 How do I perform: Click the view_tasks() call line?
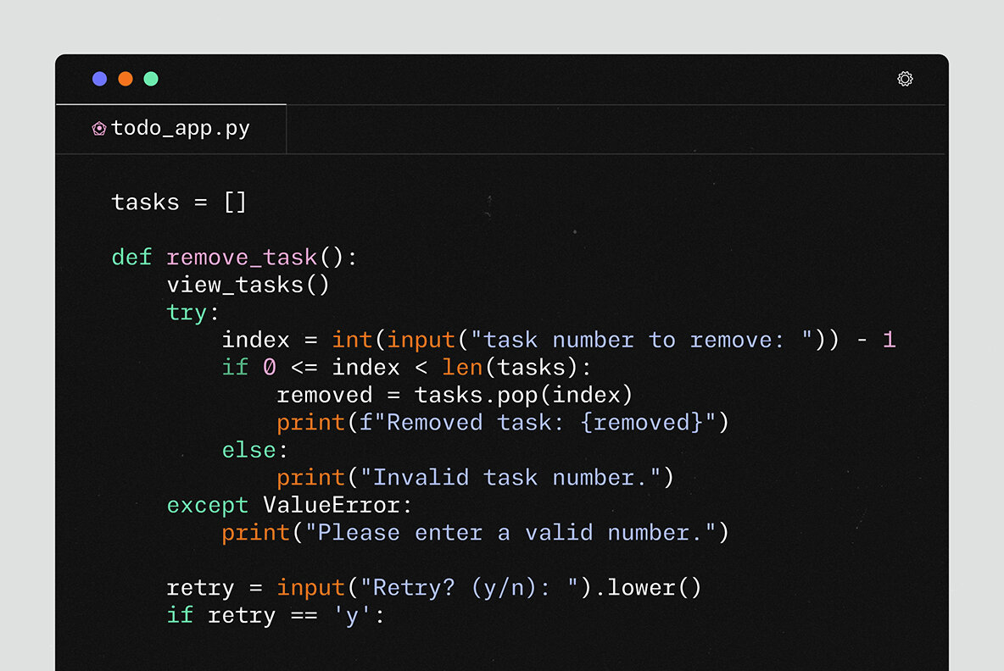tap(248, 285)
